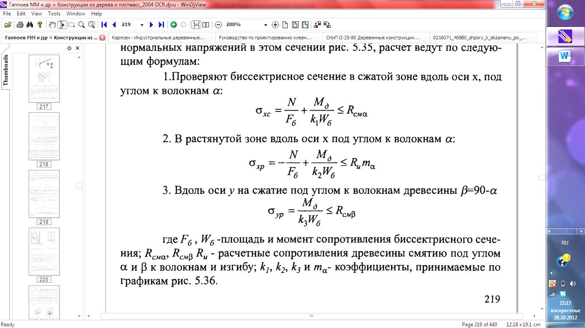Go to the next page
585x328 pixels.
coord(151,25)
